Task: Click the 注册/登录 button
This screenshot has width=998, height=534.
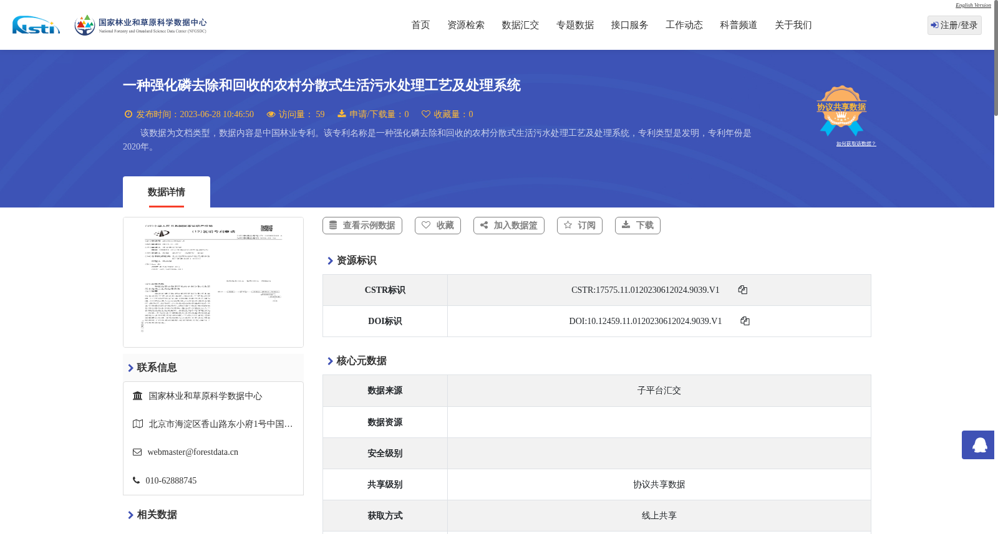Action: pos(954,25)
